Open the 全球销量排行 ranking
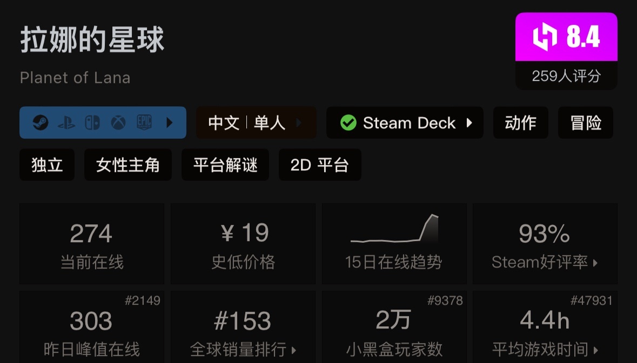The image size is (637, 363). (243, 350)
